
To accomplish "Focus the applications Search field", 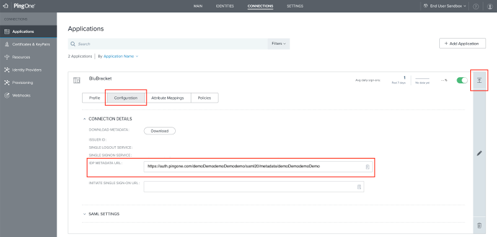I will pos(168,44).
